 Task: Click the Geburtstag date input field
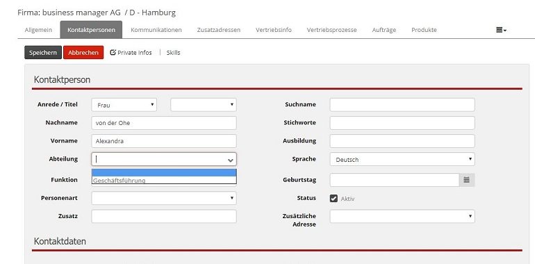tap(395, 180)
